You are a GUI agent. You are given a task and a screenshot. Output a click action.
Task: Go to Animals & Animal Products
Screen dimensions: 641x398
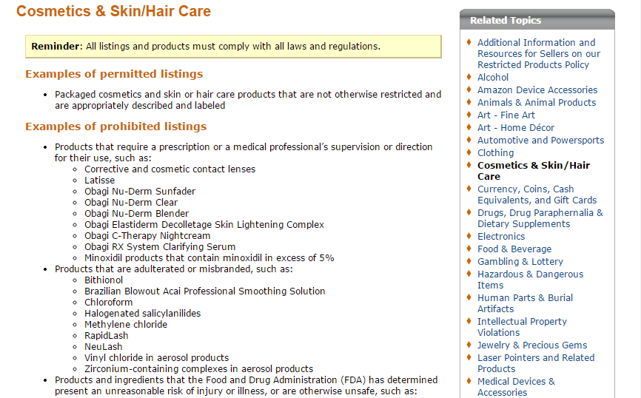[537, 103]
